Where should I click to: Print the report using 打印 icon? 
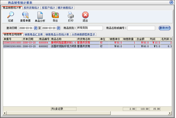click(71, 15)
